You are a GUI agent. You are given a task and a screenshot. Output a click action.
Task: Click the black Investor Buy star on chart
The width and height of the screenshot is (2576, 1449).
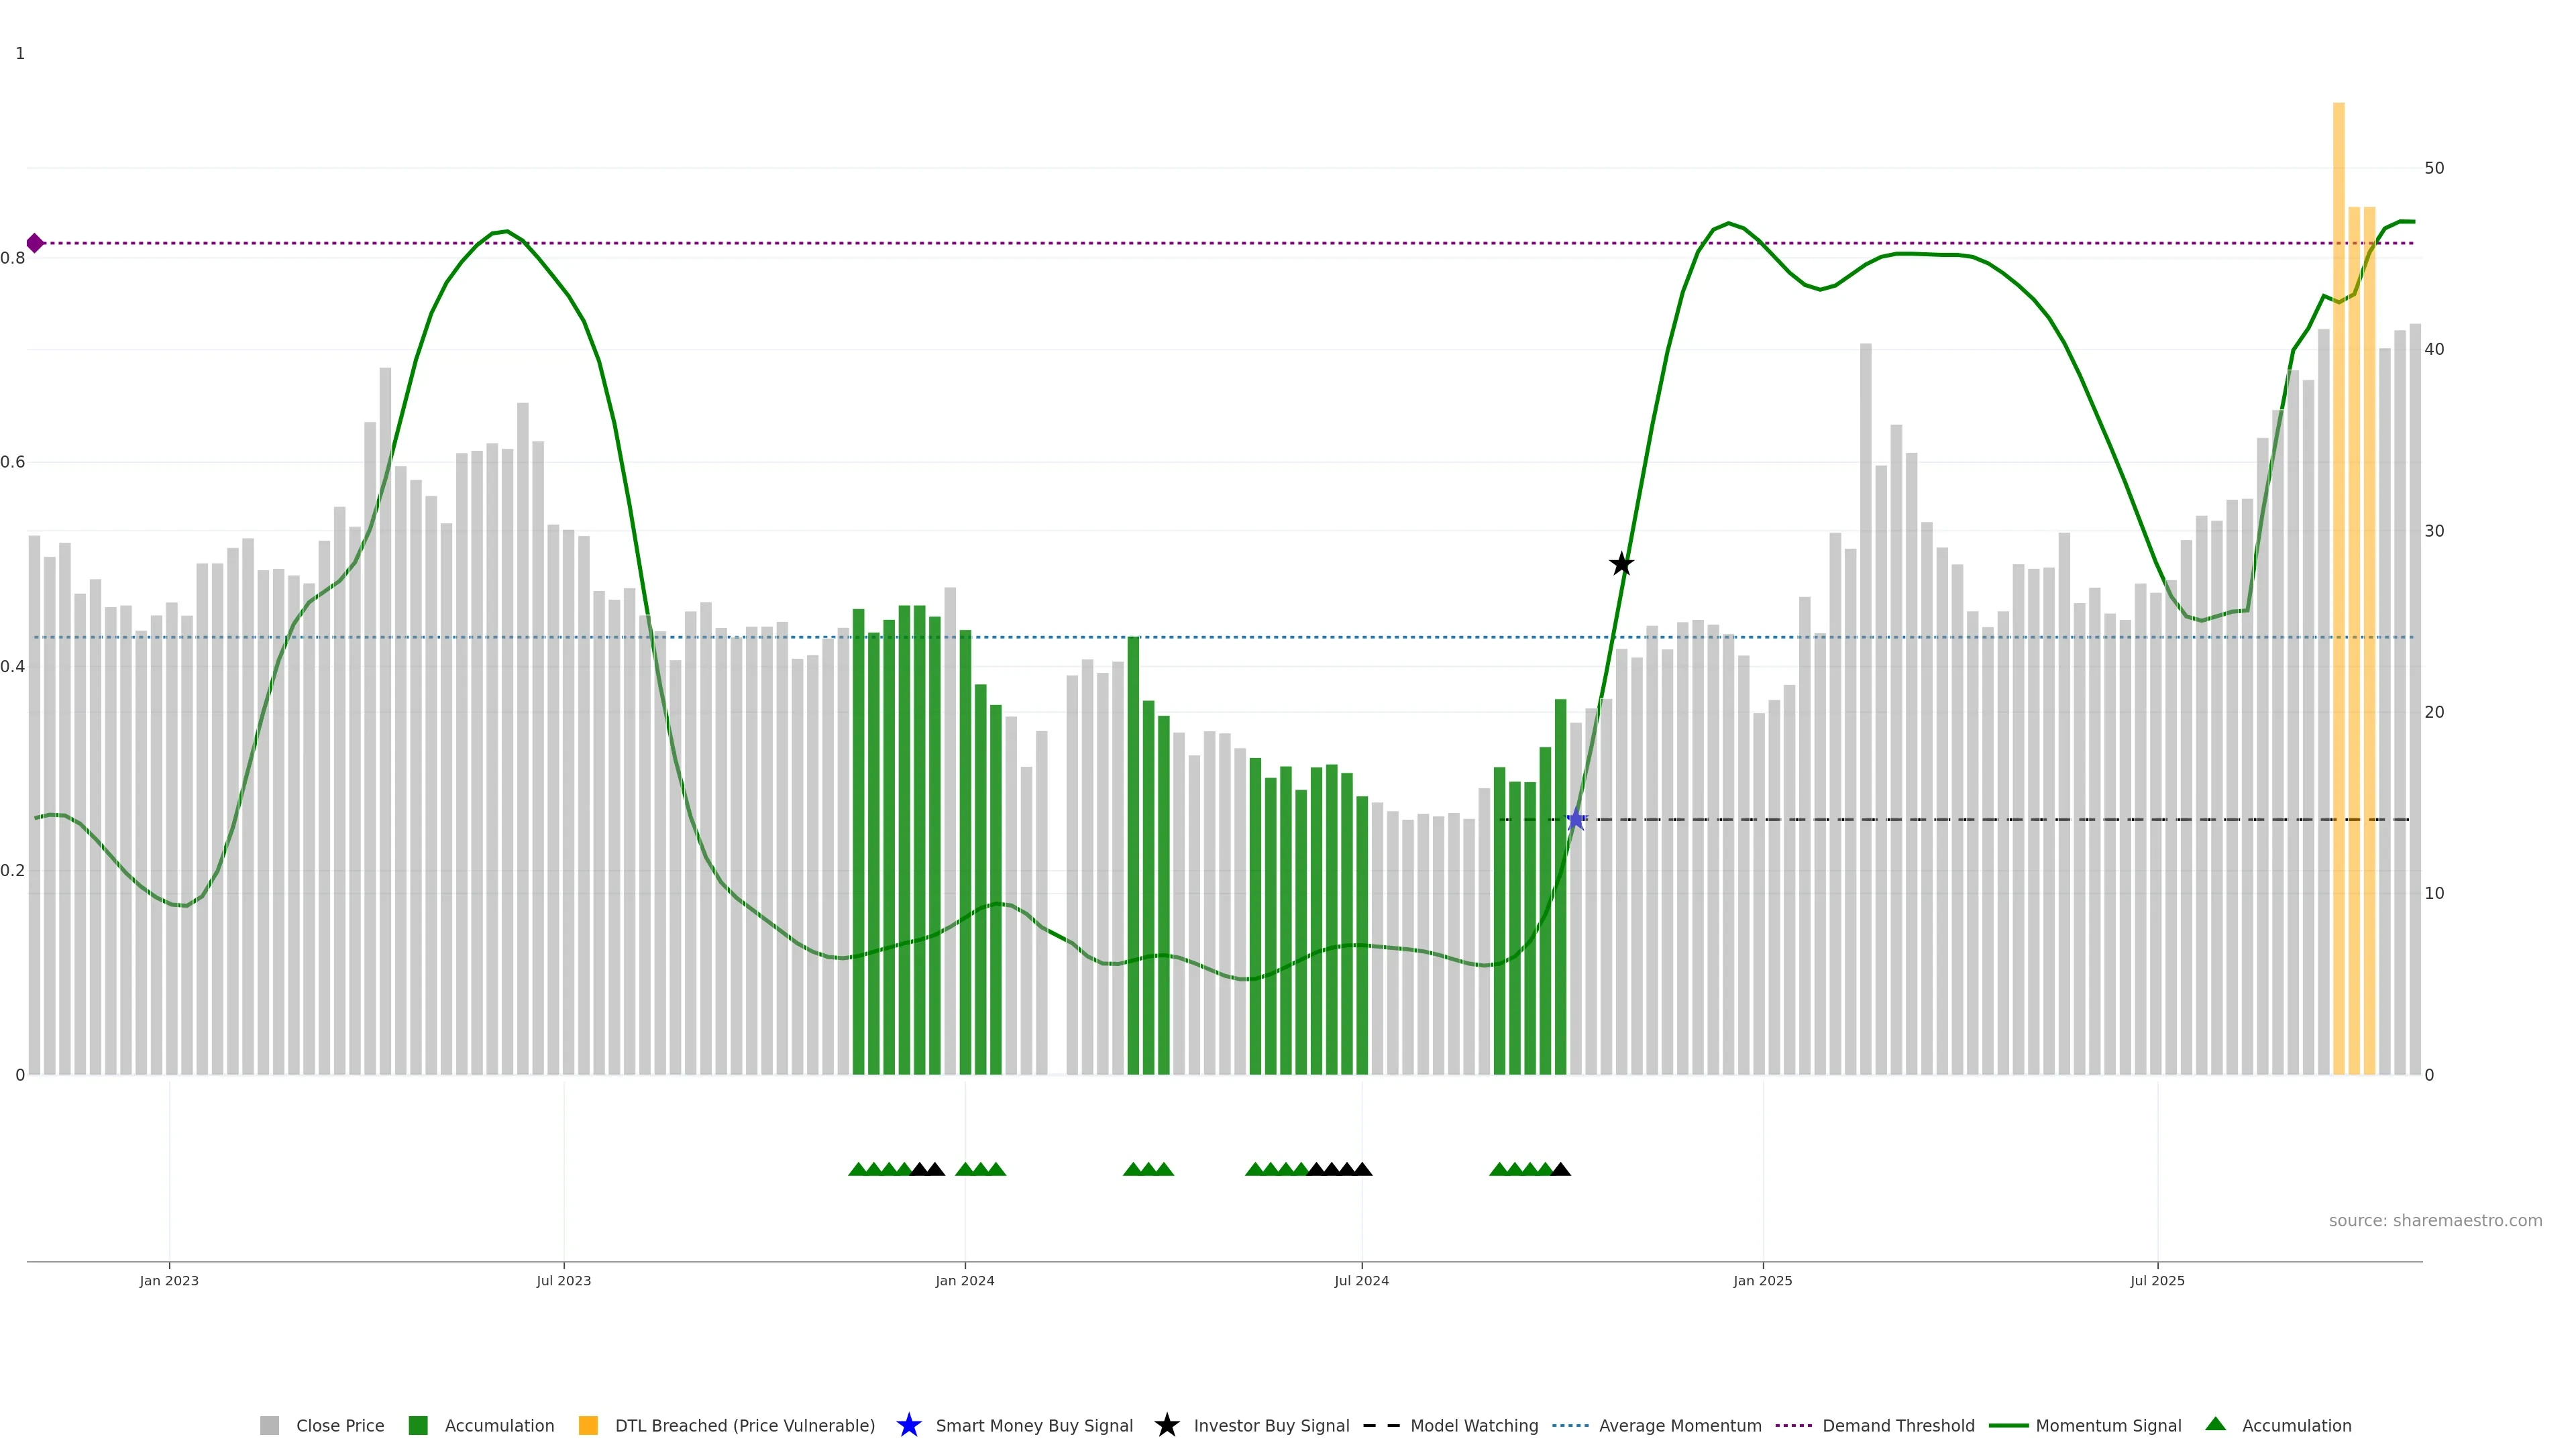[1622, 564]
